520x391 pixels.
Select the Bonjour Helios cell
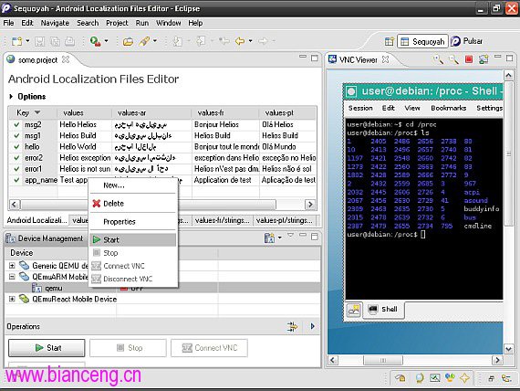tap(225, 124)
